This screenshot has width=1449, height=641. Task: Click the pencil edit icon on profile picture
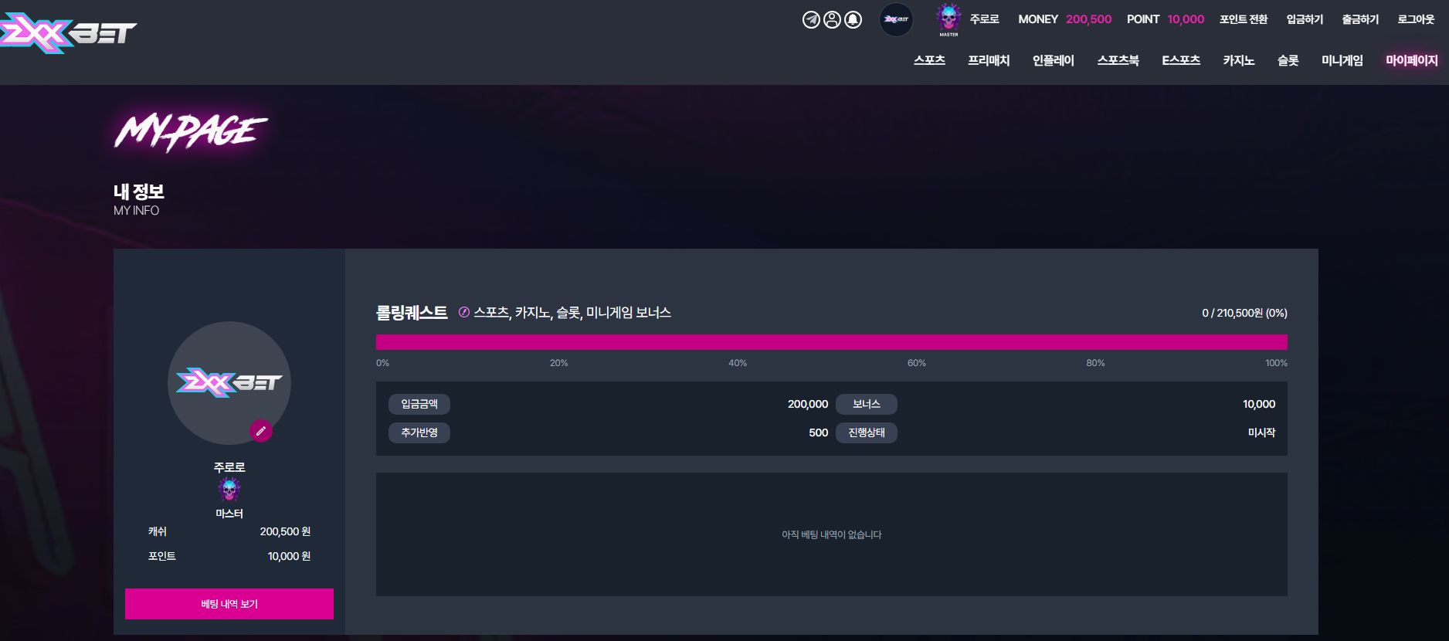[261, 431]
